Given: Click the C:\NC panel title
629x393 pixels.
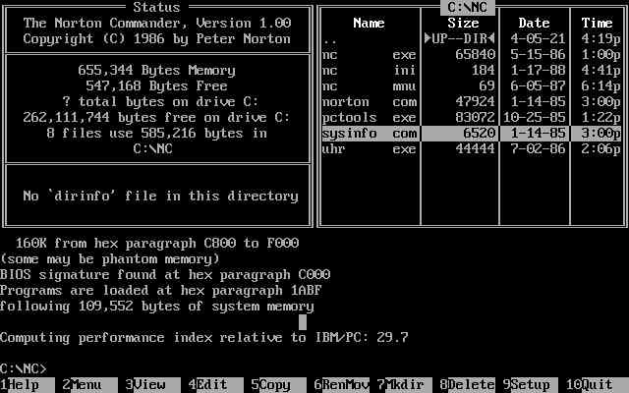Looking at the screenshot, I should (x=468, y=7).
